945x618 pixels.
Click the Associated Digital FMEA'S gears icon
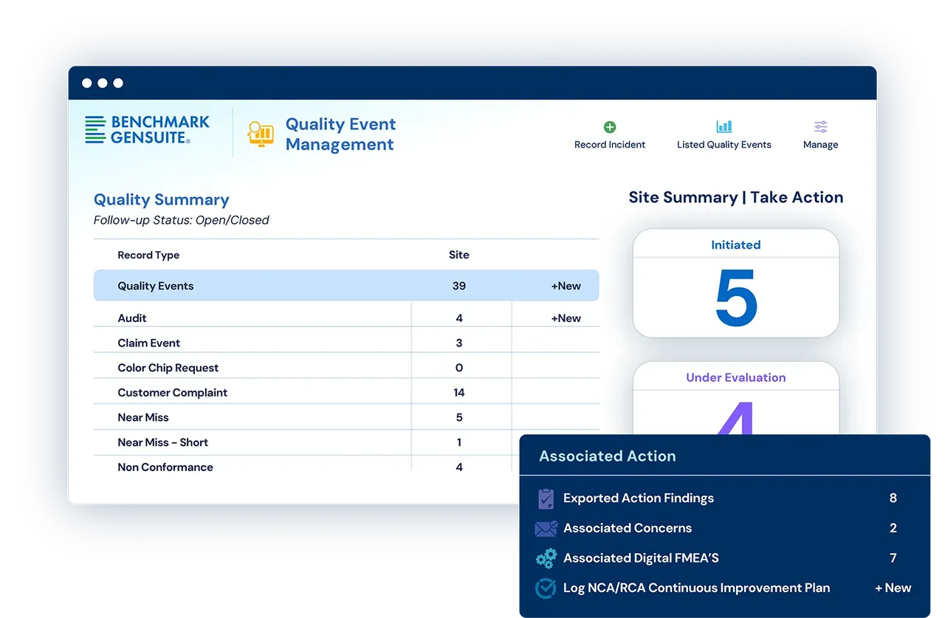click(x=546, y=558)
